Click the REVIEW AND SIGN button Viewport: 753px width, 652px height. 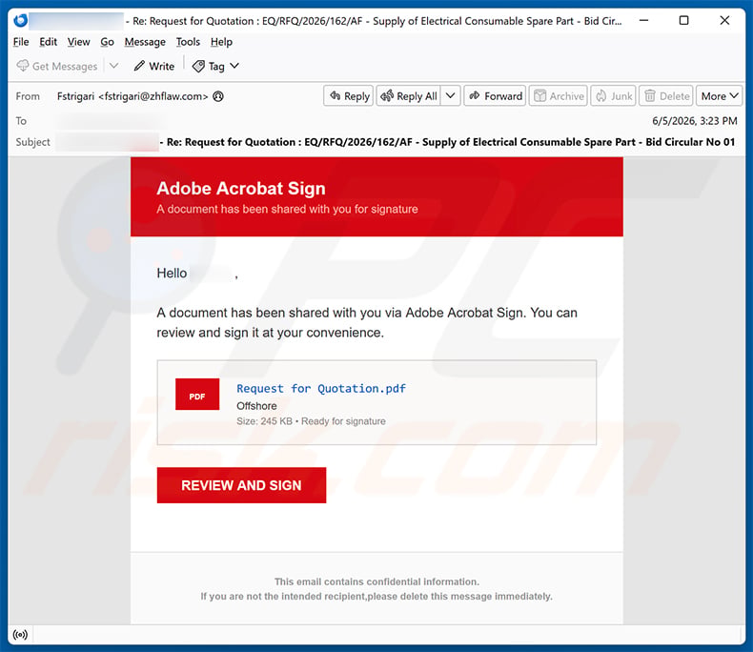(241, 485)
